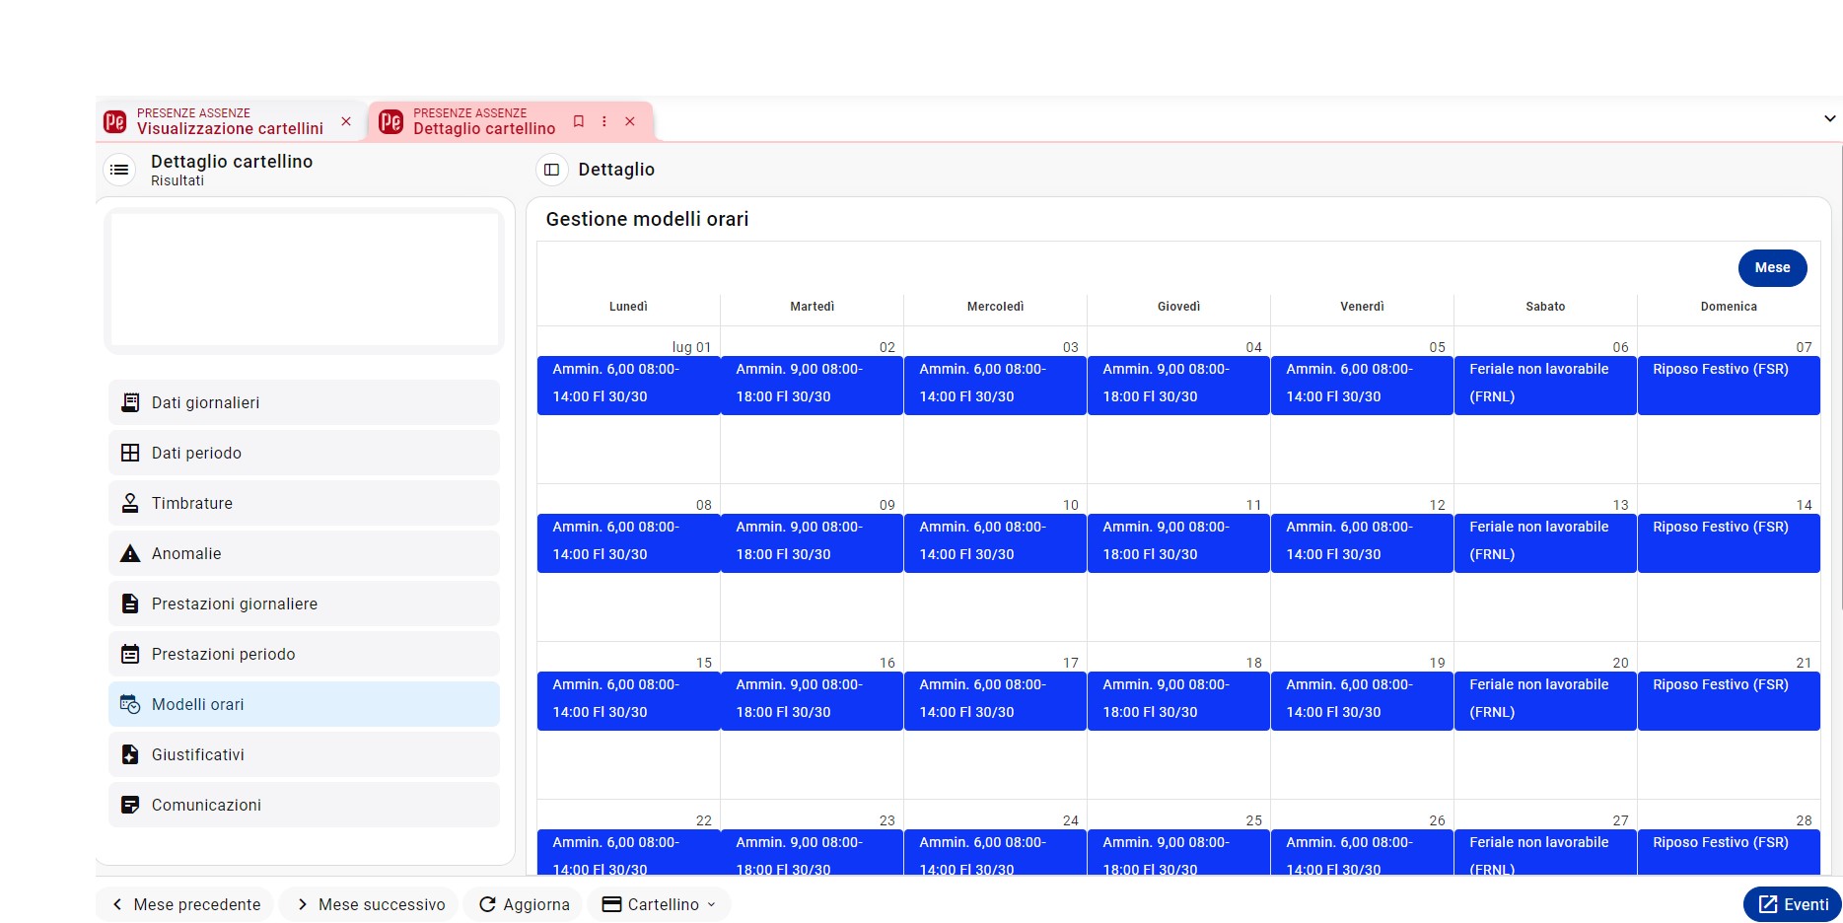Image resolution: width=1843 pixels, height=923 pixels.
Task: Select Modelli orari menu item
Action: point(304,704)
